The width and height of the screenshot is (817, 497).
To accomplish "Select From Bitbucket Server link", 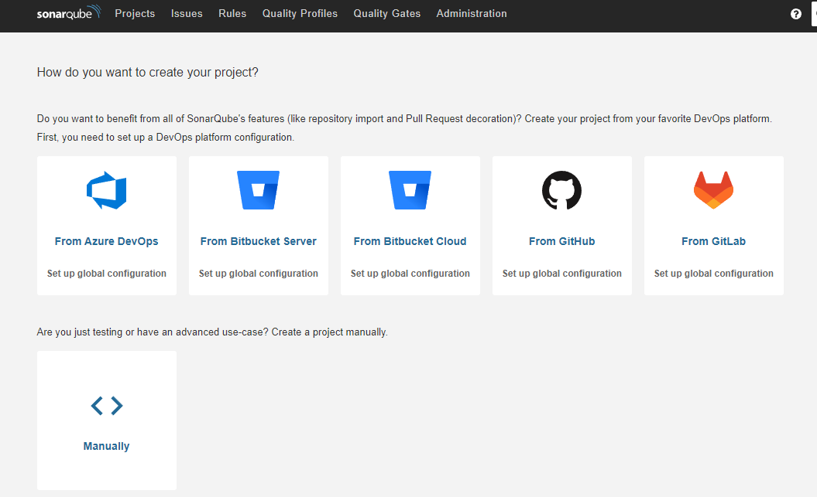I will point(259,241).
